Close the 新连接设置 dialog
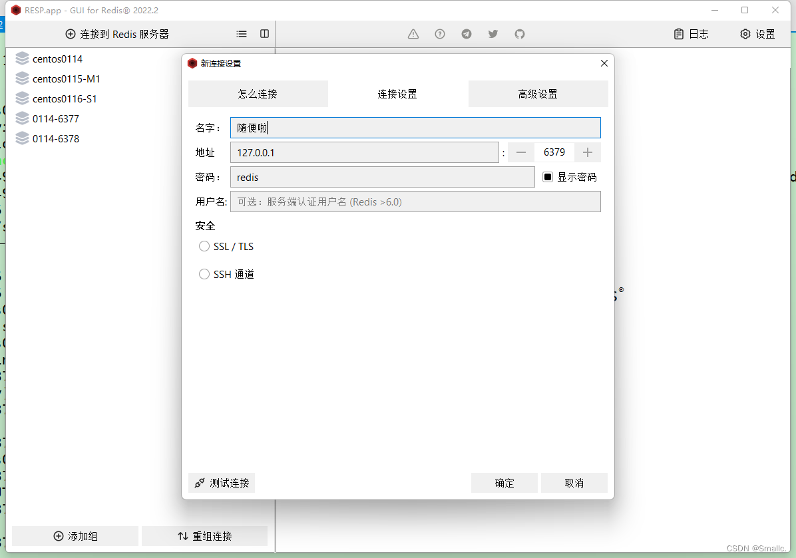 pos(604,63)
